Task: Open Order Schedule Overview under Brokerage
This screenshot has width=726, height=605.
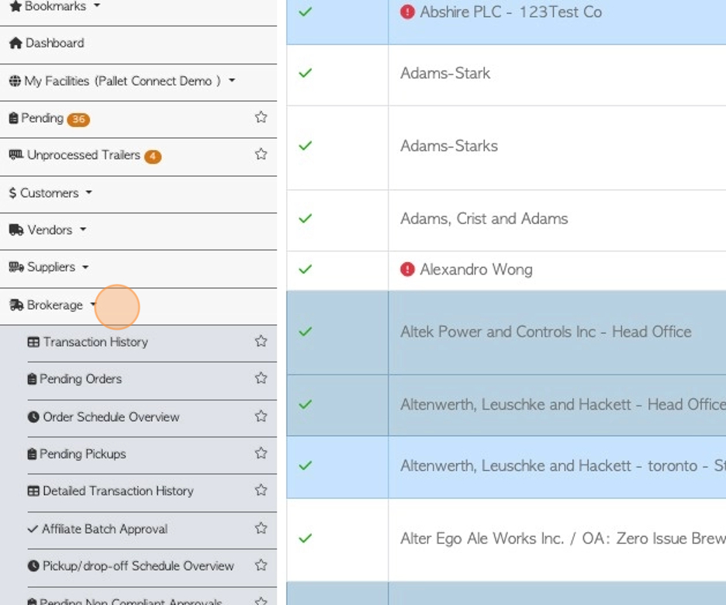Action: point(111,417)
